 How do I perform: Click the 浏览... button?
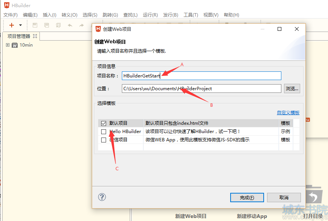click(x=292, y=89)
